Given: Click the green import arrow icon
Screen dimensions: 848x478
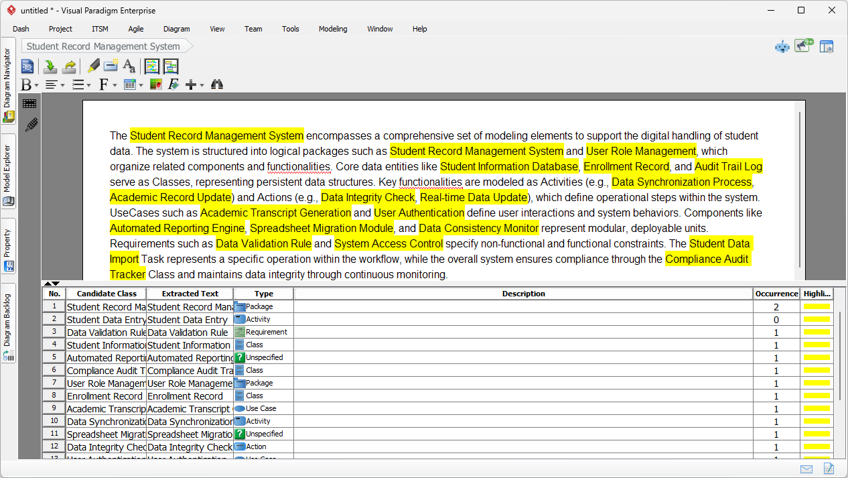Looking at the screenshot, I should (x=50, y=66).
